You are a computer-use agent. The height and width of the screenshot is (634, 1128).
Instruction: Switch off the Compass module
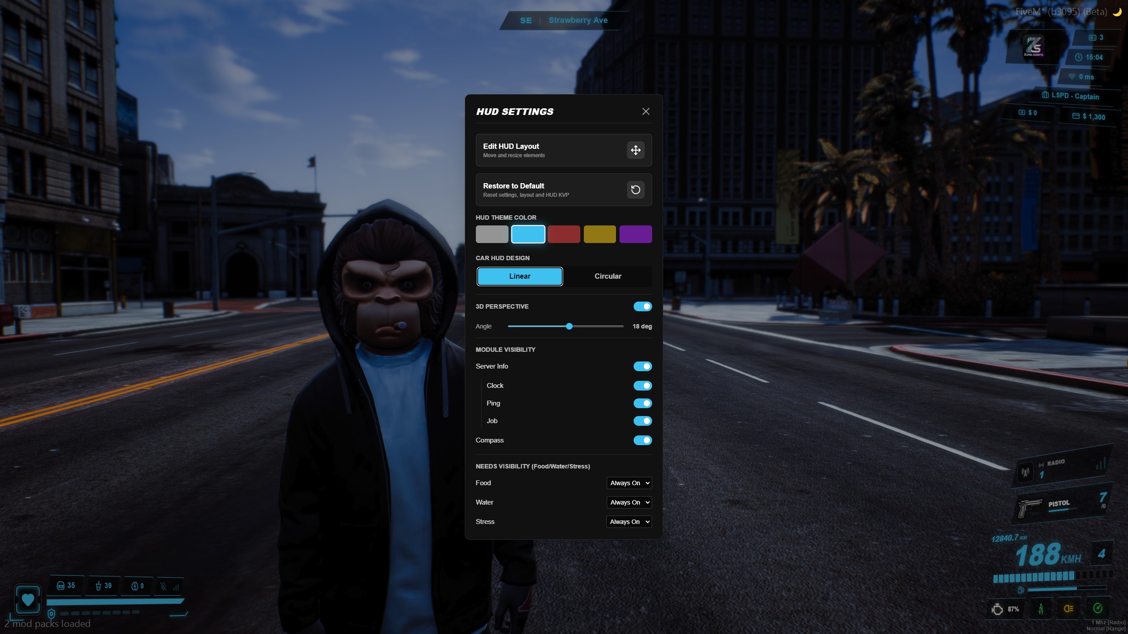coord(642,440)
